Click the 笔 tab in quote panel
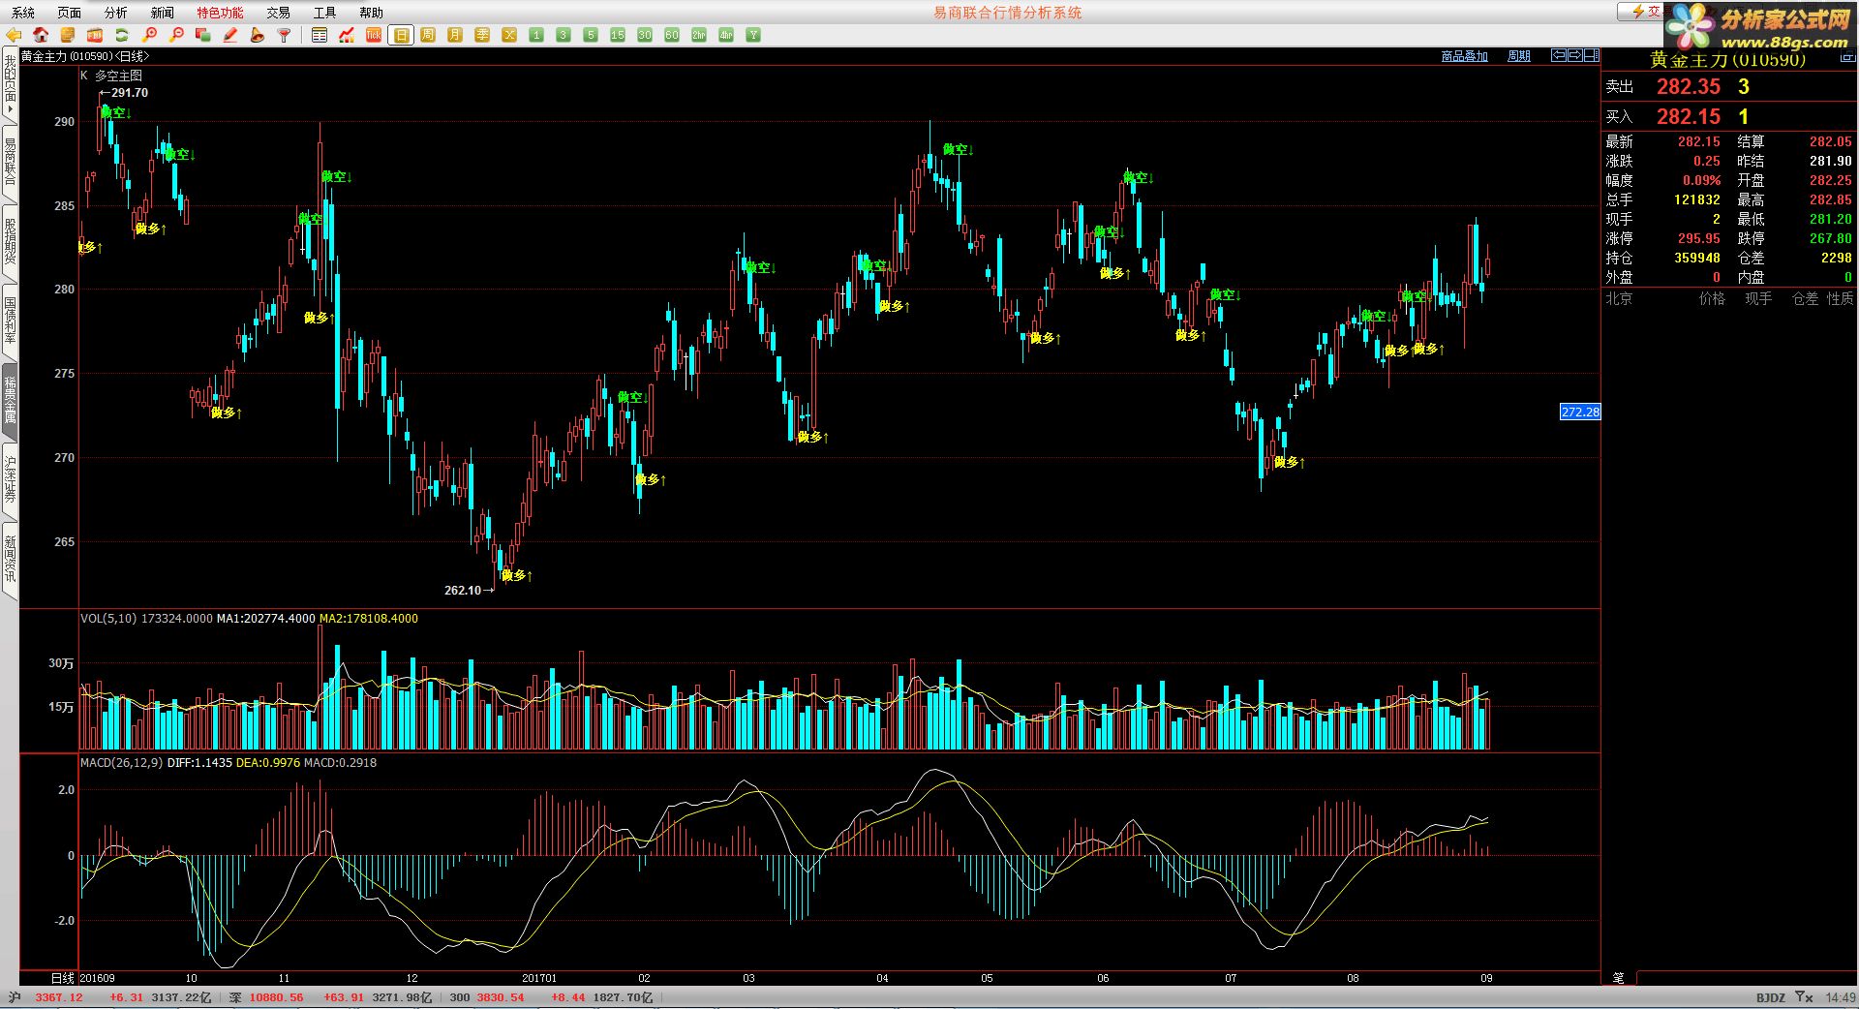Screen dimensions: 1859x1009 pyautogui.click(x=1618, y=978)
